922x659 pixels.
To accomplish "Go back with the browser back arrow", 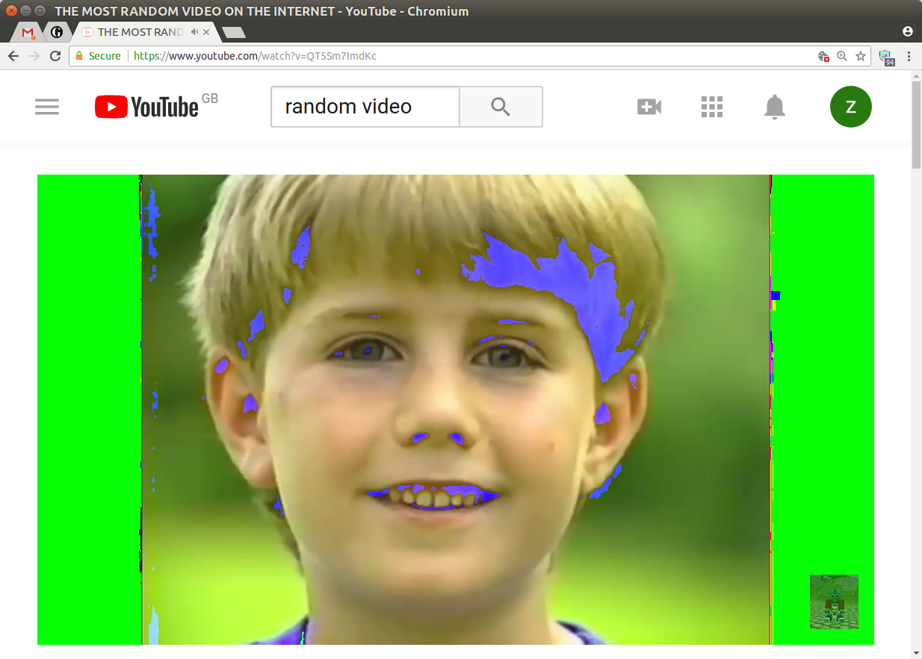I will click(x=13, y=56).
